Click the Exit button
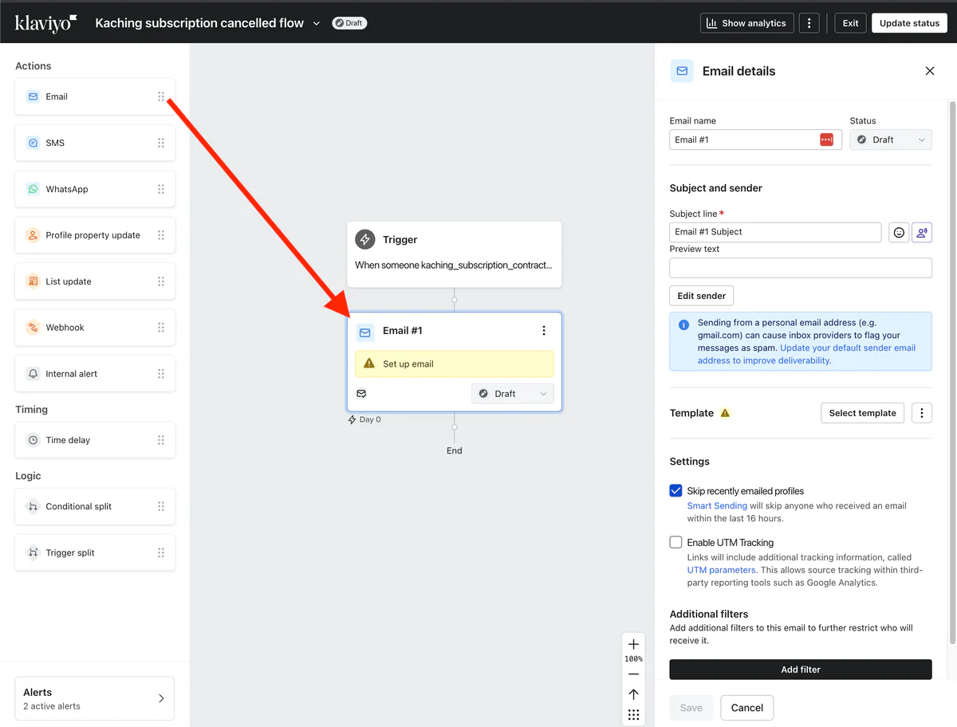Viewport: 957px width, 727px height. (x=851, y=23)
